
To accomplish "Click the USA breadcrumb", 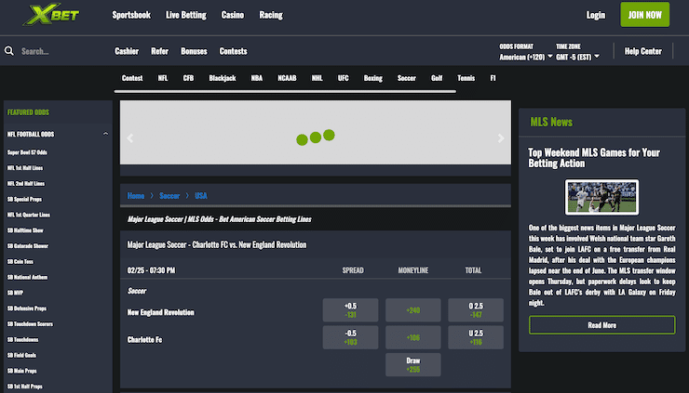I will 201,196.
